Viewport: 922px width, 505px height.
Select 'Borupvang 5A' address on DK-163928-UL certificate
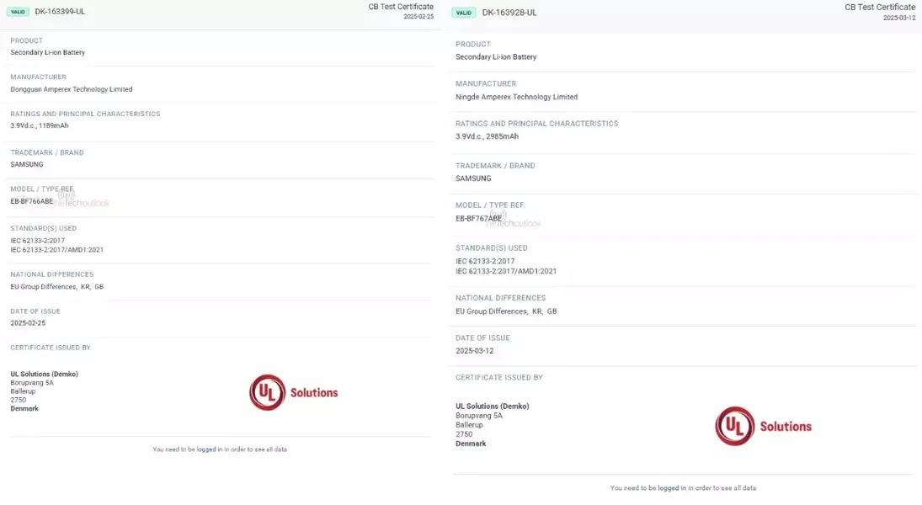[x=478, y=416]
